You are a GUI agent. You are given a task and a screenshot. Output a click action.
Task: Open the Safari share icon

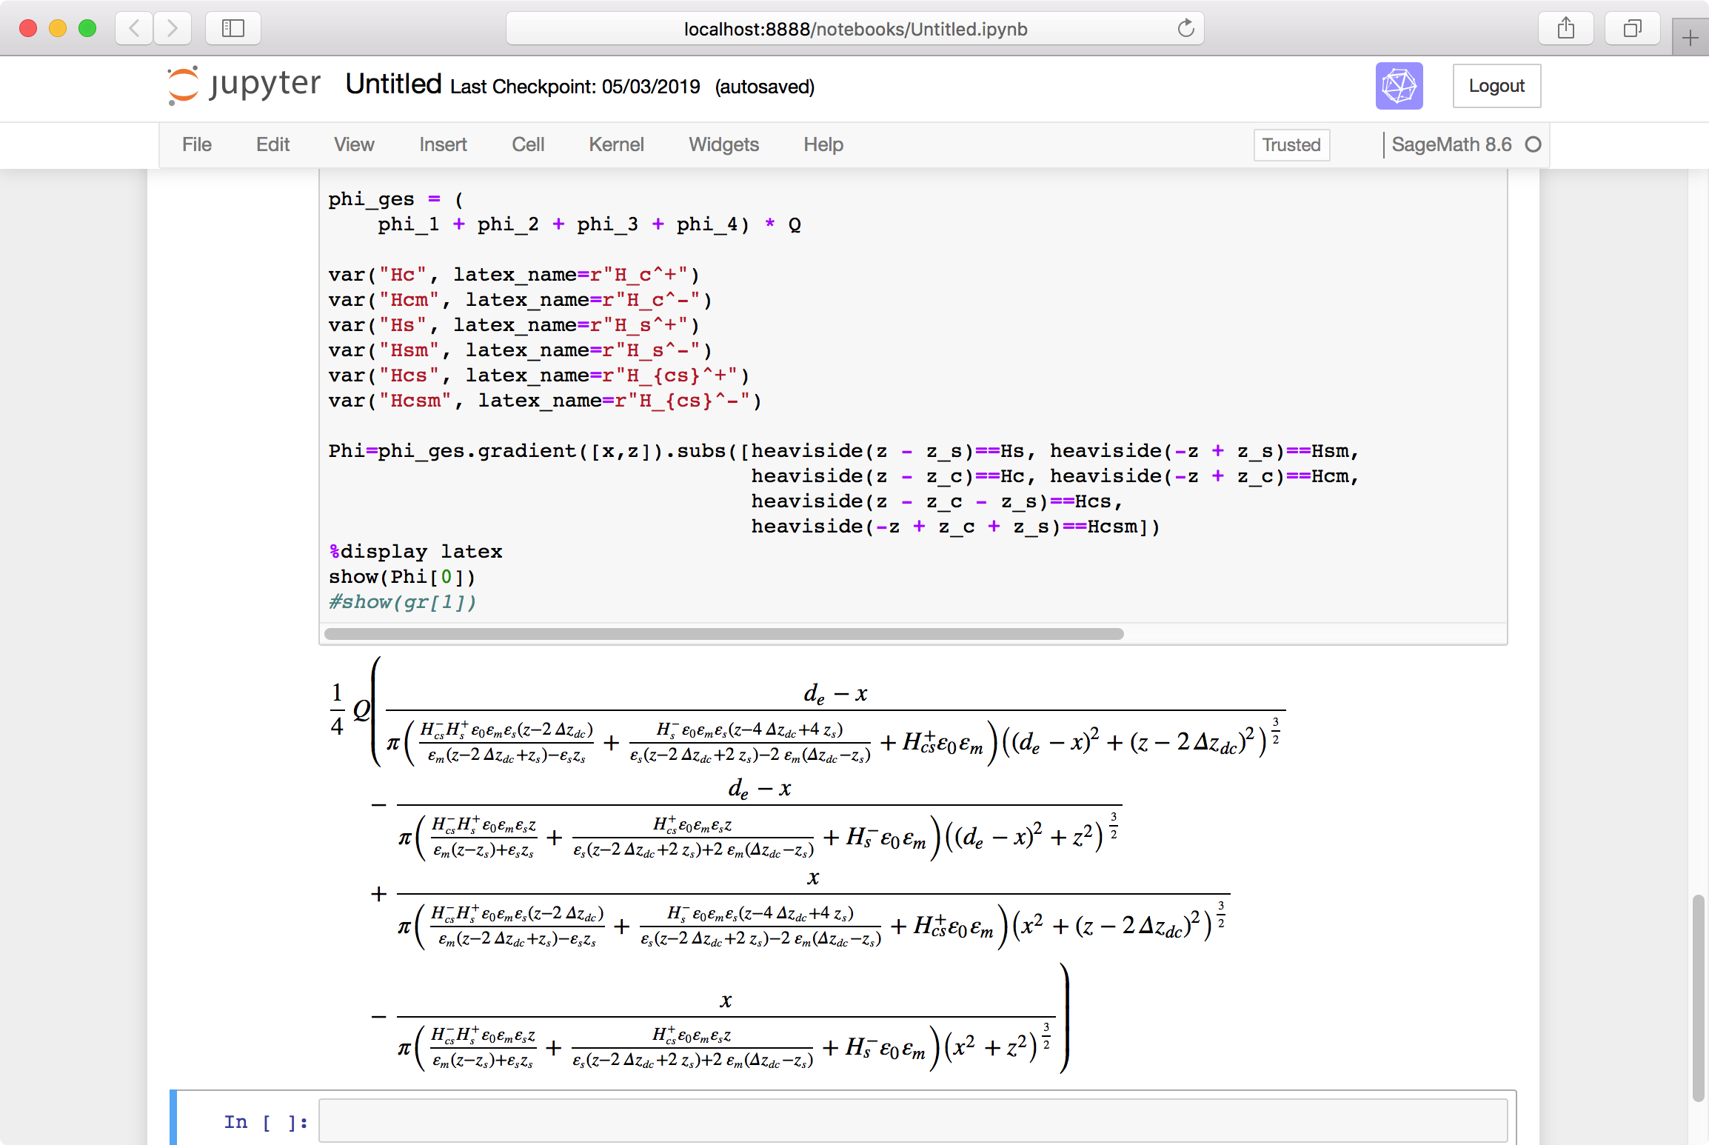tap(1565, 29)
